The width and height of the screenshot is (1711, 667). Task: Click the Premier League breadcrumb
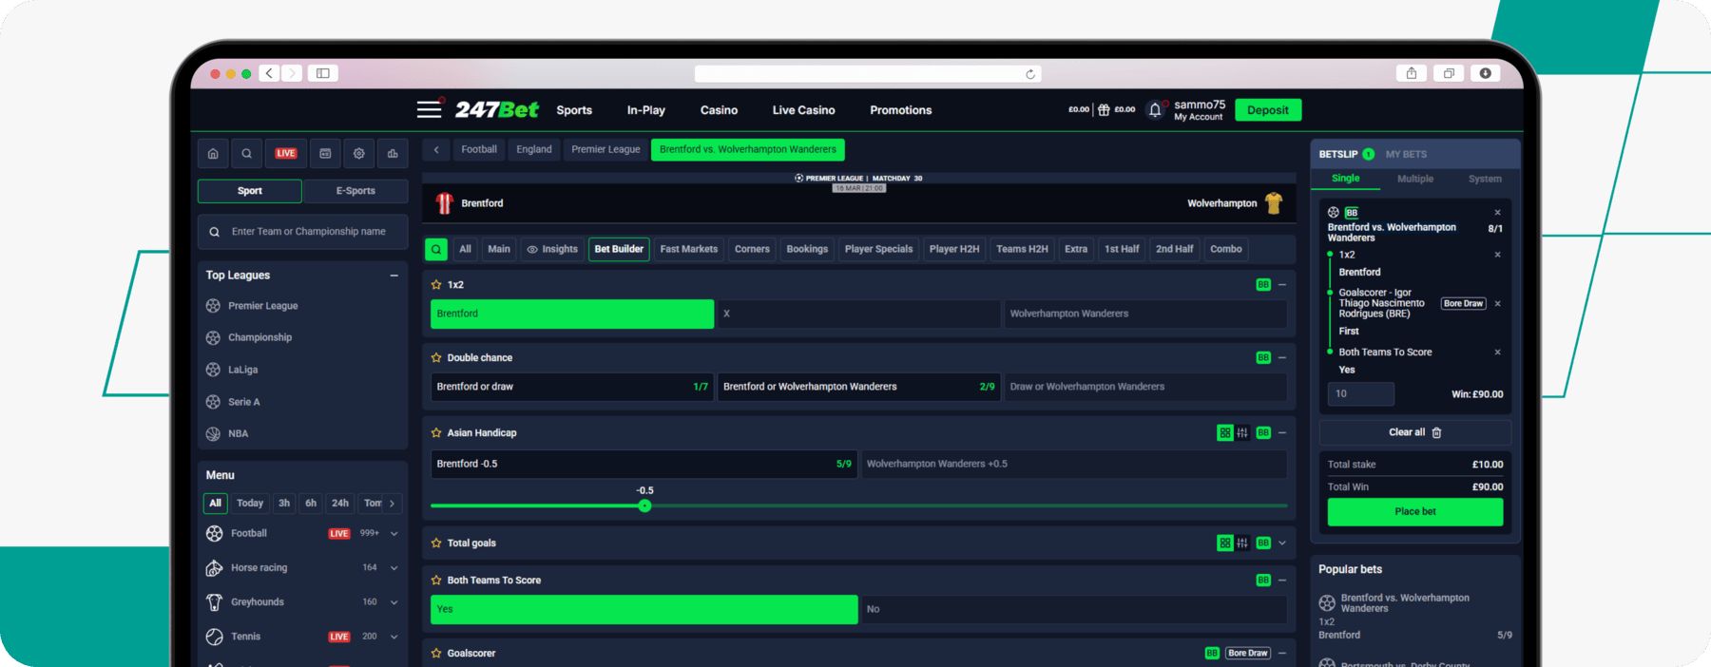point(606,149)
